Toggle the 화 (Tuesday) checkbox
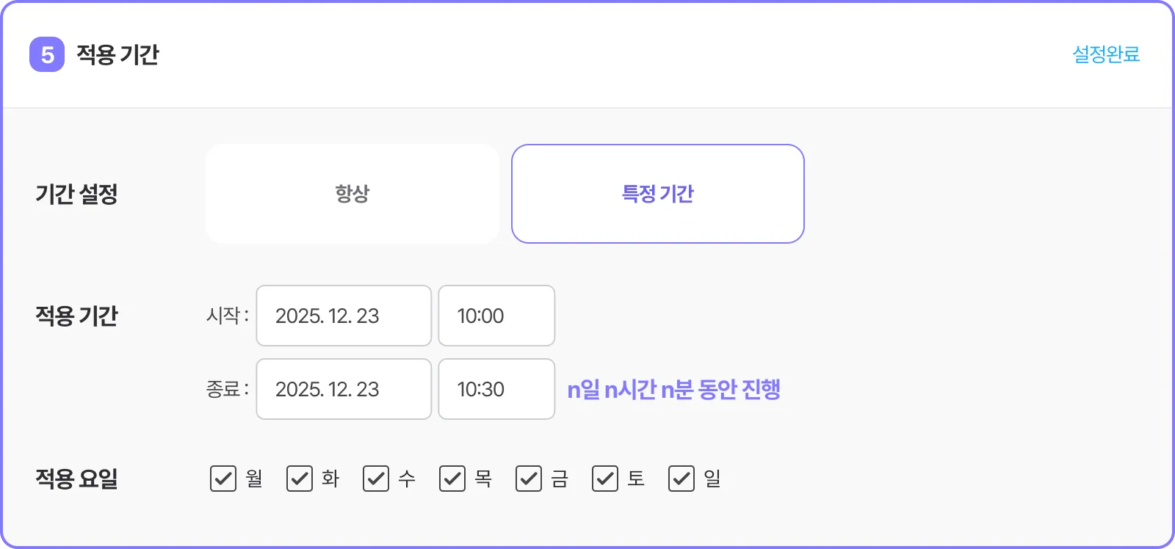This screenshot has width=1175, height=549. pyautogui.click(x=300, y=479)
